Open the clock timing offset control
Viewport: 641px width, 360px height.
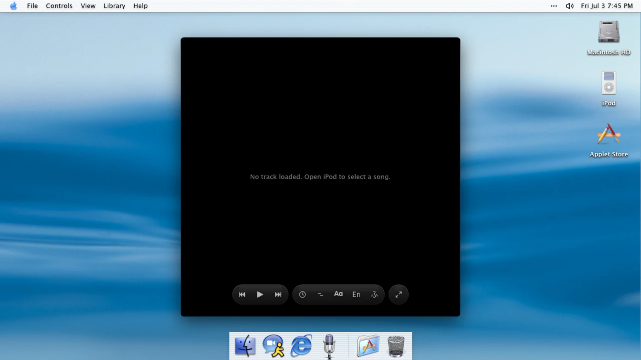302,294
